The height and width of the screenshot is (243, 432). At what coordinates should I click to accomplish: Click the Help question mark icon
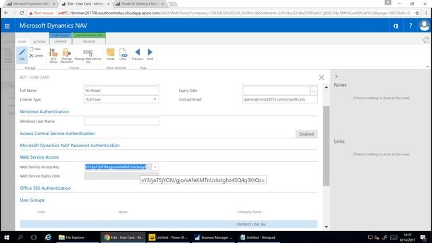point(410,26)
